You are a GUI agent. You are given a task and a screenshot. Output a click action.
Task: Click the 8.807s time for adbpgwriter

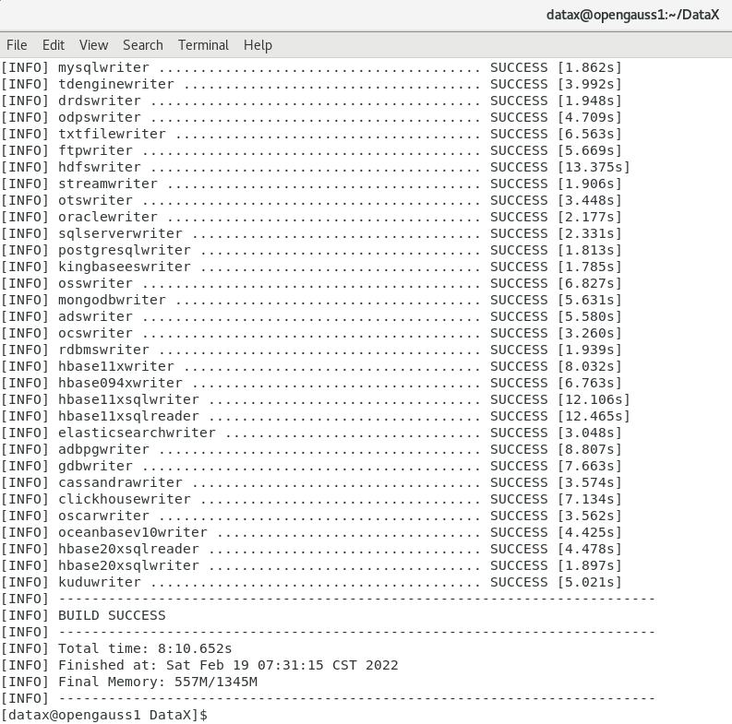point(589,450)
